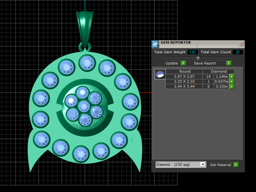Click the 0.32tw weight cell
This screenshot has width=256, height=192.
tap(221, 86)
